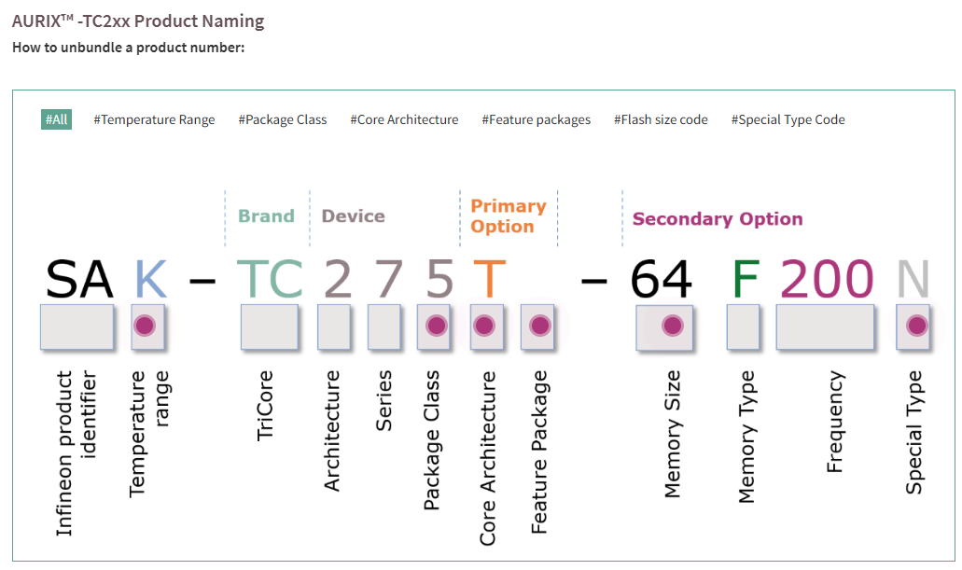Click the Architecture box under 2
The height and width of the screenshot is (570, 962).
[334, 327]
